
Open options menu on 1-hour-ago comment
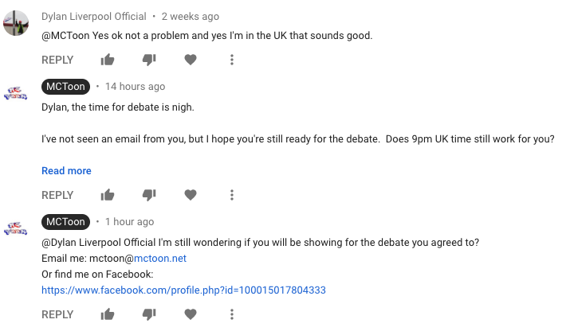pos(231,314)
